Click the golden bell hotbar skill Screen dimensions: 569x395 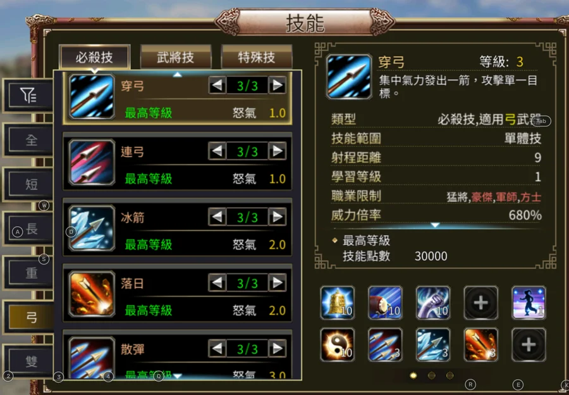click(x=338, y=303)
